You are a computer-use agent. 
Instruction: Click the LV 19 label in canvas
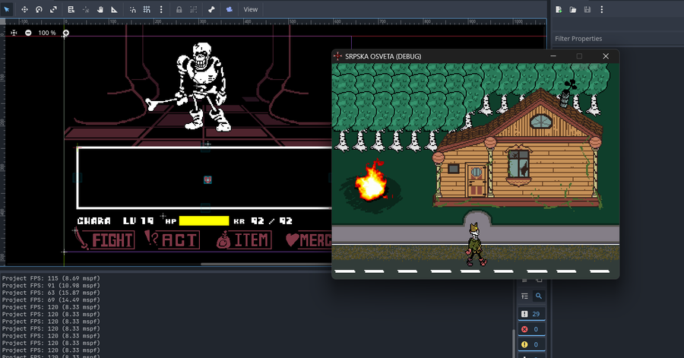coord(138,221)
